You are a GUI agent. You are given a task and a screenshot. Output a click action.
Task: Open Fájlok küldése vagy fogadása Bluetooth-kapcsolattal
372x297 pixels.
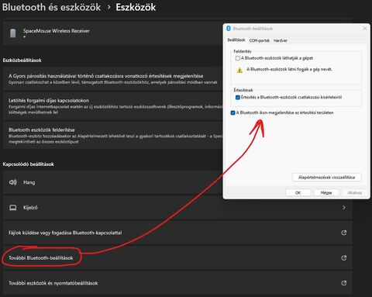[x=177, y=233]
